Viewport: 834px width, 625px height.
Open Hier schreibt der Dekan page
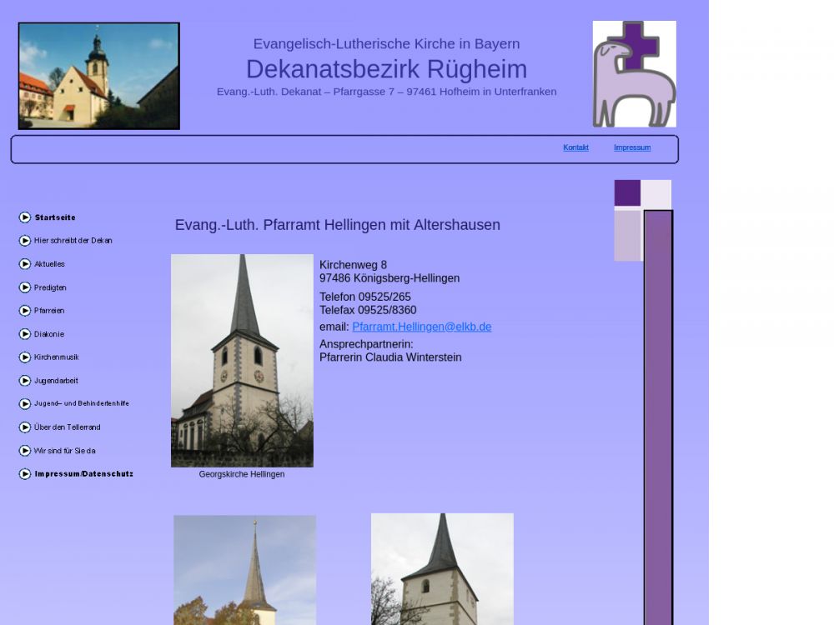click(73, 241)
